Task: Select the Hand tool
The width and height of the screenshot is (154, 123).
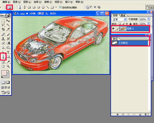Action: point(3,66)
